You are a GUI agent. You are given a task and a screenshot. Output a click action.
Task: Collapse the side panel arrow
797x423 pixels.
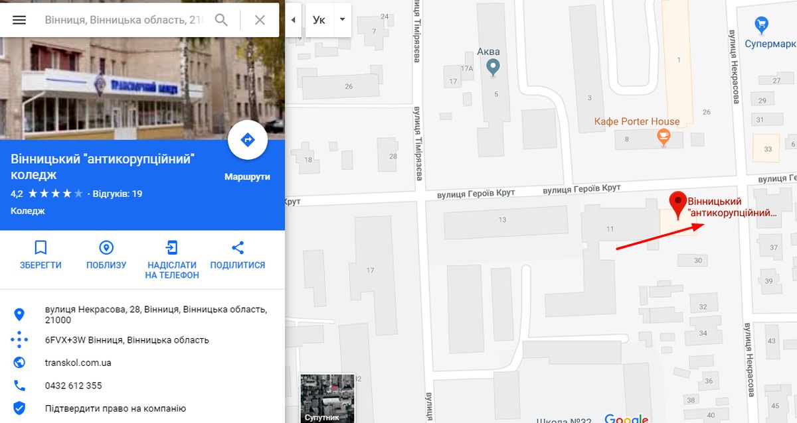[x=294, y=19]
